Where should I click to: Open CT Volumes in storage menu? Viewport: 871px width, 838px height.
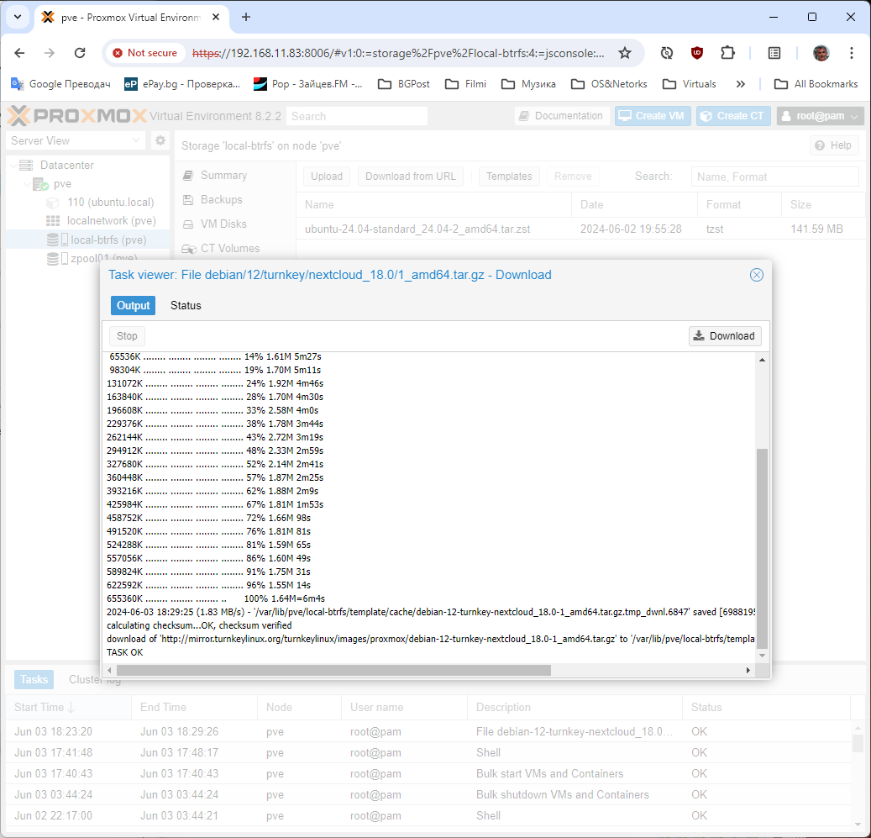pyautogui.click(x=229, y=249)
